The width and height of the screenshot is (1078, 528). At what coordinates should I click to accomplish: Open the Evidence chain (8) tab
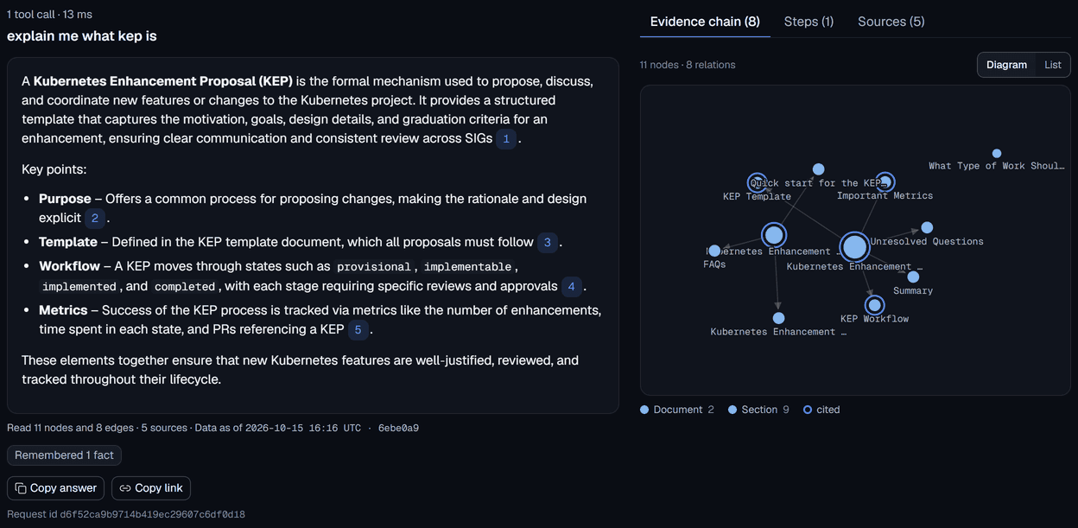(x=705, y=22)
